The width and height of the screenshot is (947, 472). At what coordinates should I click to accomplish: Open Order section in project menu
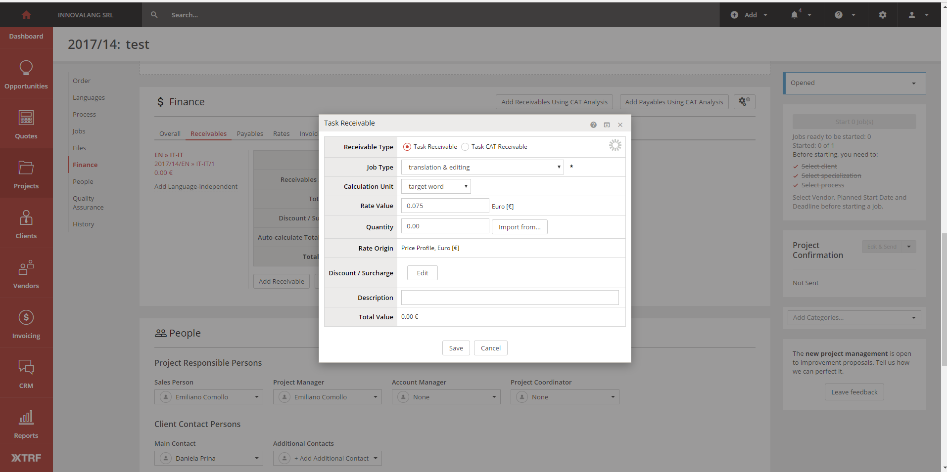pos(82,81)
